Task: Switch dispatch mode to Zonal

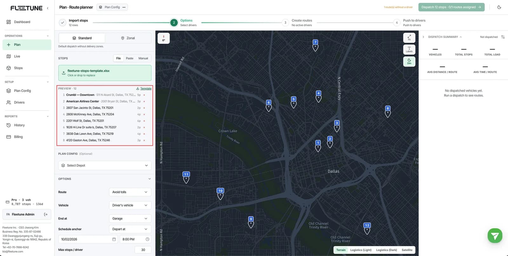Action: 128,38
